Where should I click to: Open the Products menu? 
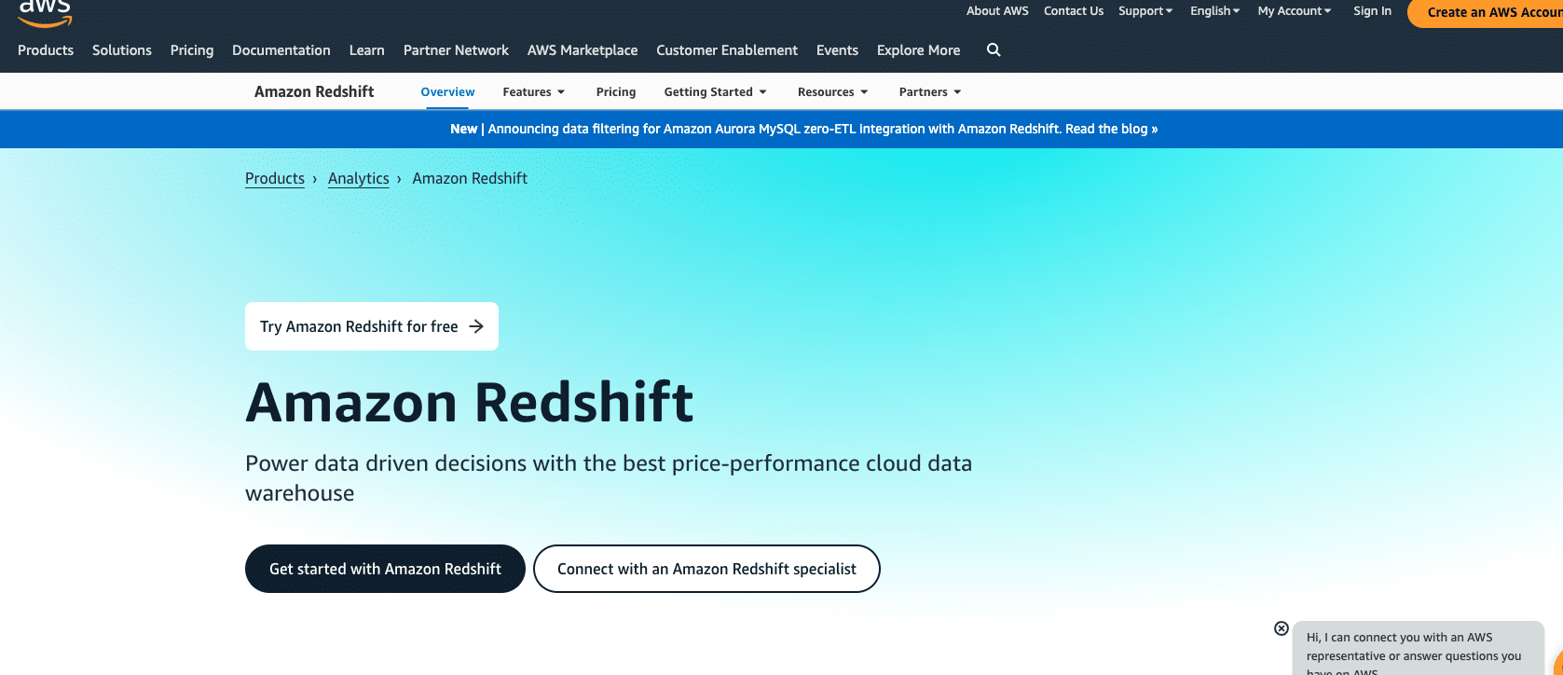[x=46, y=50]
